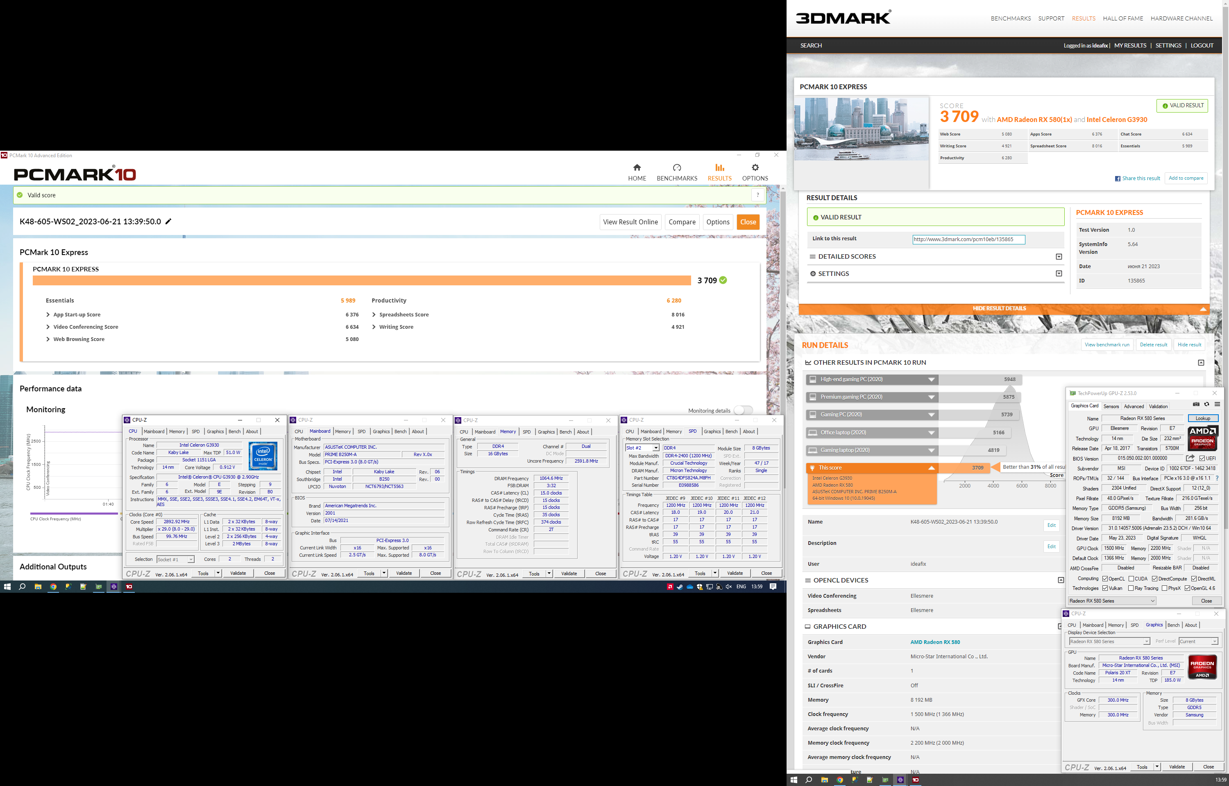Expand SETTINGS section on 3DMark page
The image size is (1229, 786).
point(1059,273)
